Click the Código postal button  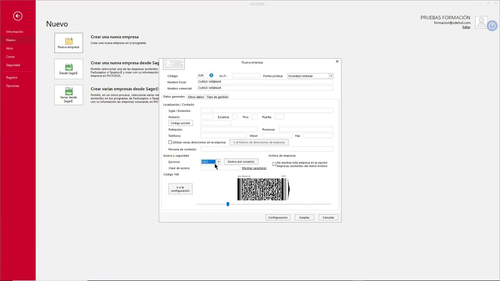(x=180, y=123)
